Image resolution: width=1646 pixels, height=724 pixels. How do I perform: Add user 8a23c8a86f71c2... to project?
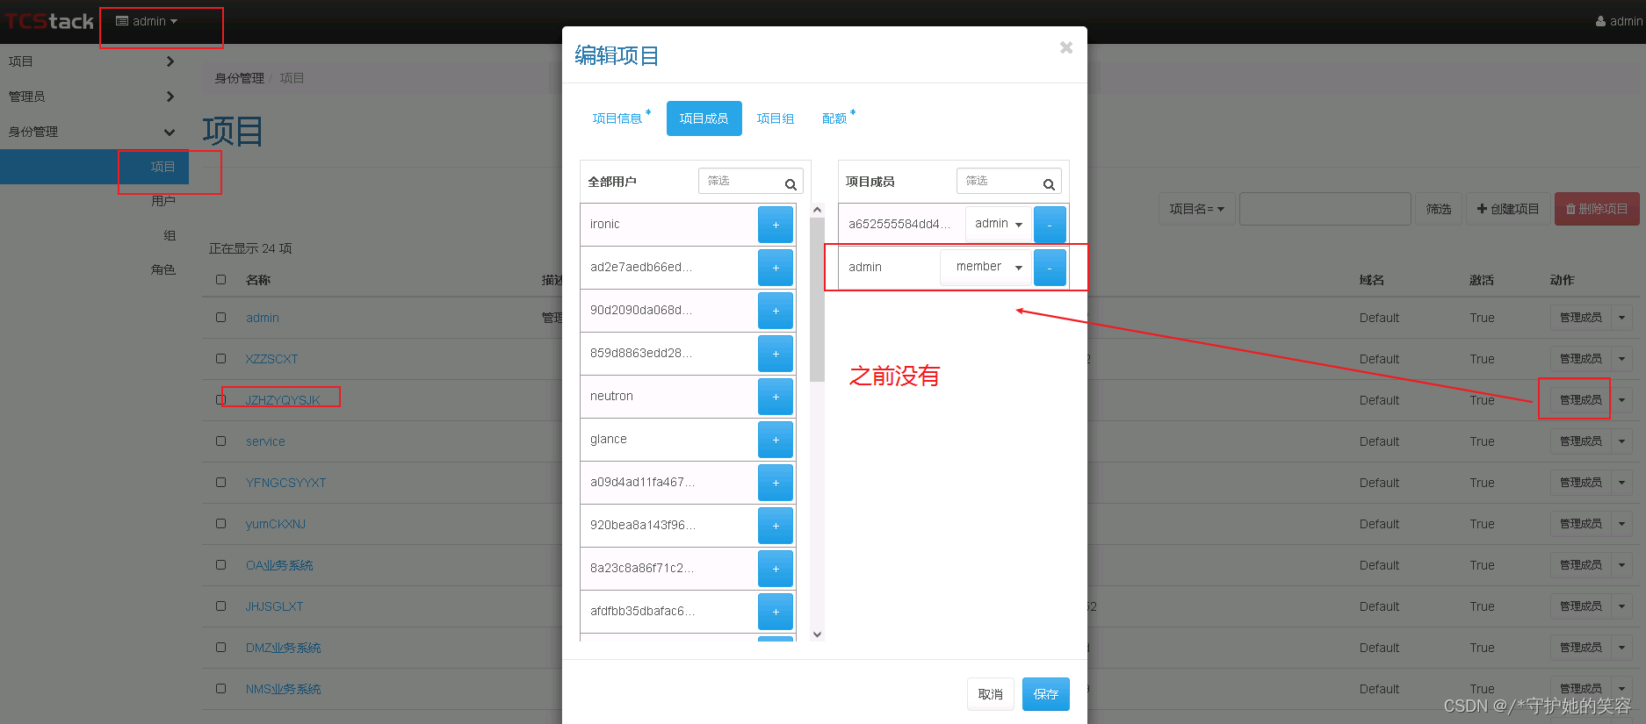[775, 569]
